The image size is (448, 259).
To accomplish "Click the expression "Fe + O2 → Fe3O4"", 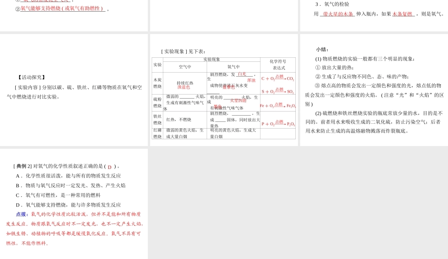I will (x=278, y=105).
